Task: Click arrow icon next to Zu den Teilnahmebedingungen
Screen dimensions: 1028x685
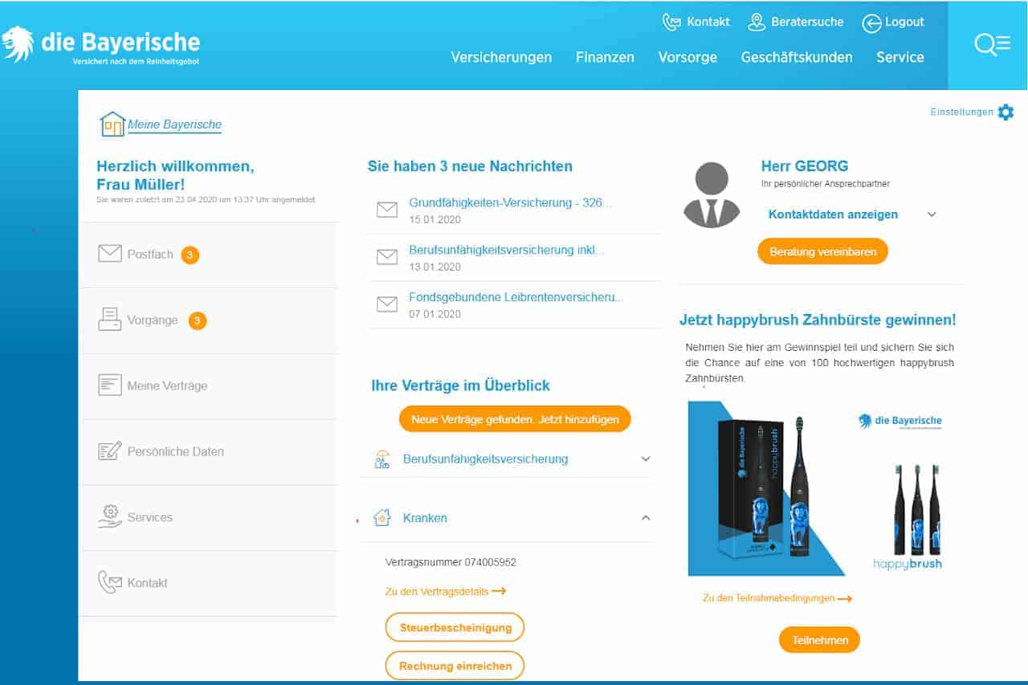Action: (x=844, y=598)
